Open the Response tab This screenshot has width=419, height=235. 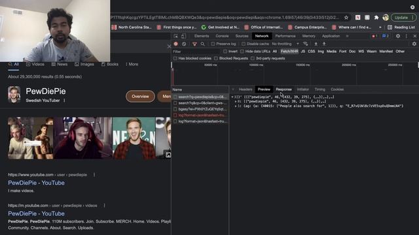tap(283, 89)
